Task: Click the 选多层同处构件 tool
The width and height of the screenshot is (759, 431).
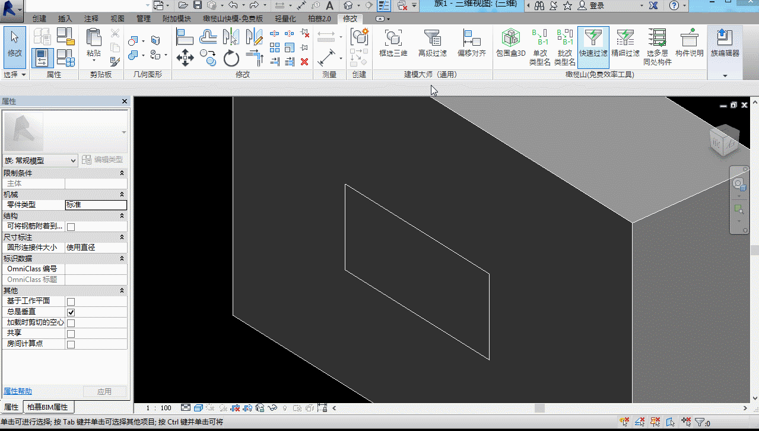Action: (657, 47)
